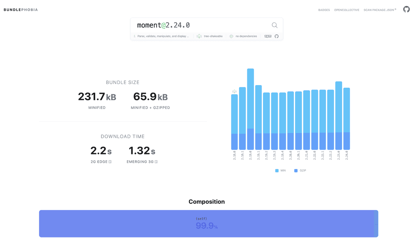The width and height of the screenshot is (415, 238).
Task: Click info icon next to EMERGING 3G
Action: [x=156, y=162]
